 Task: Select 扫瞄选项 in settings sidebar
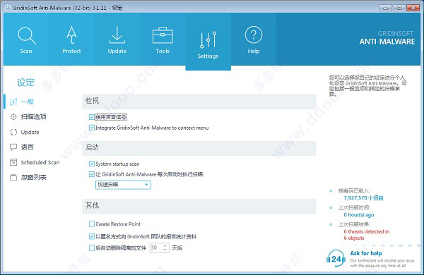coord(33,117)
